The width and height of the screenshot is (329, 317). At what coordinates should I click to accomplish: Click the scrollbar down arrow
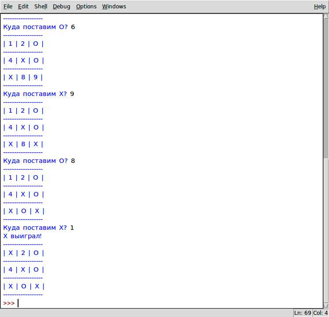[x=326, y=306]
